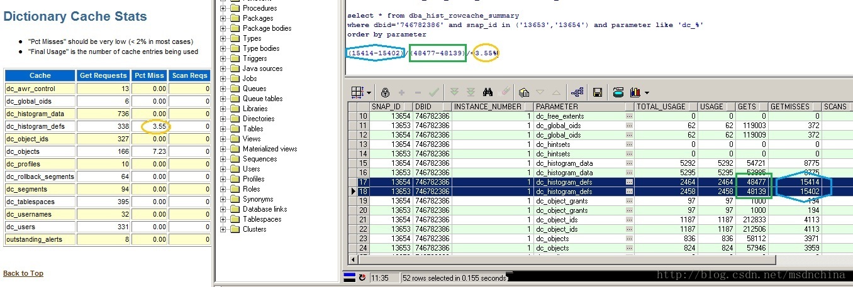Click the linked query tree icon
853x287 pixels.
pos(577,92)
